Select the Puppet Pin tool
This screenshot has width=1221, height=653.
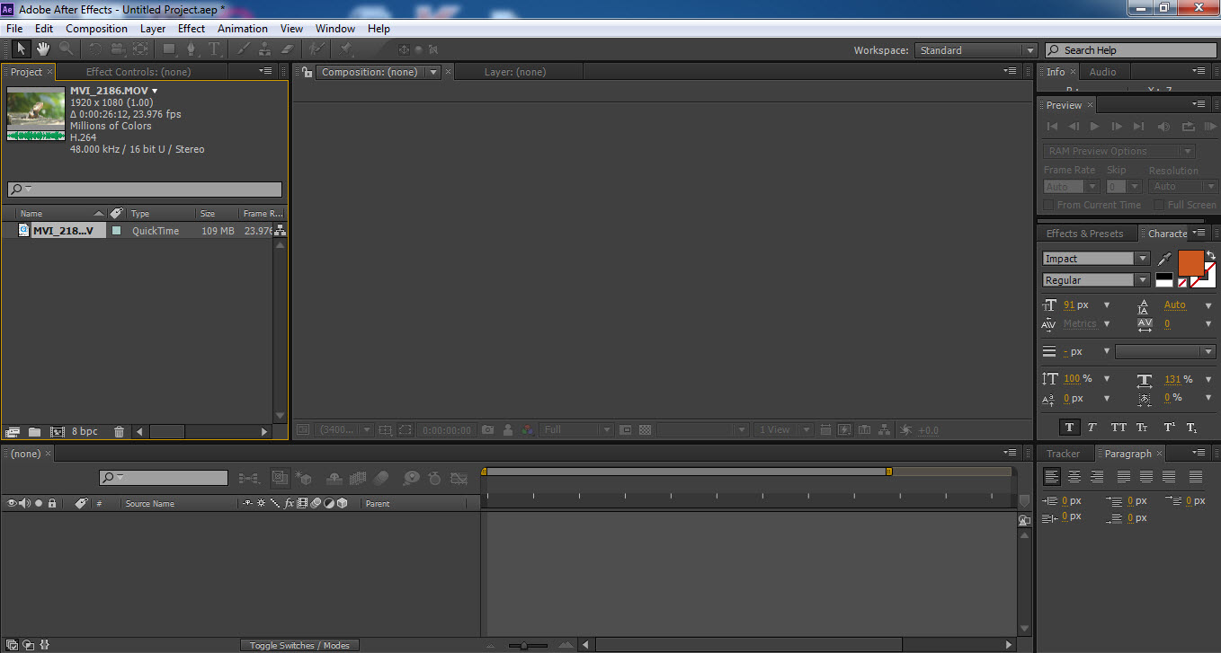346,49
